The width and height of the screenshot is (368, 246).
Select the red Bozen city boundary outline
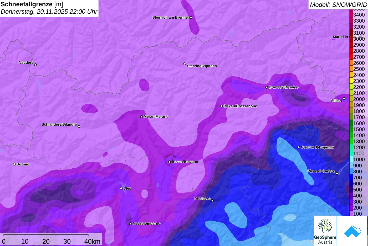point(170,160)
